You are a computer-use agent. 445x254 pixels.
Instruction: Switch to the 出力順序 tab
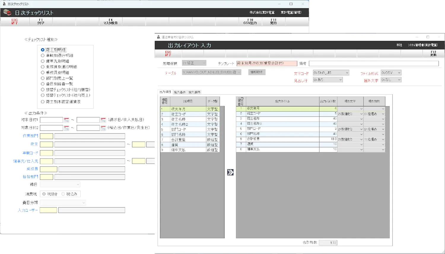click(x=195, y=92)
